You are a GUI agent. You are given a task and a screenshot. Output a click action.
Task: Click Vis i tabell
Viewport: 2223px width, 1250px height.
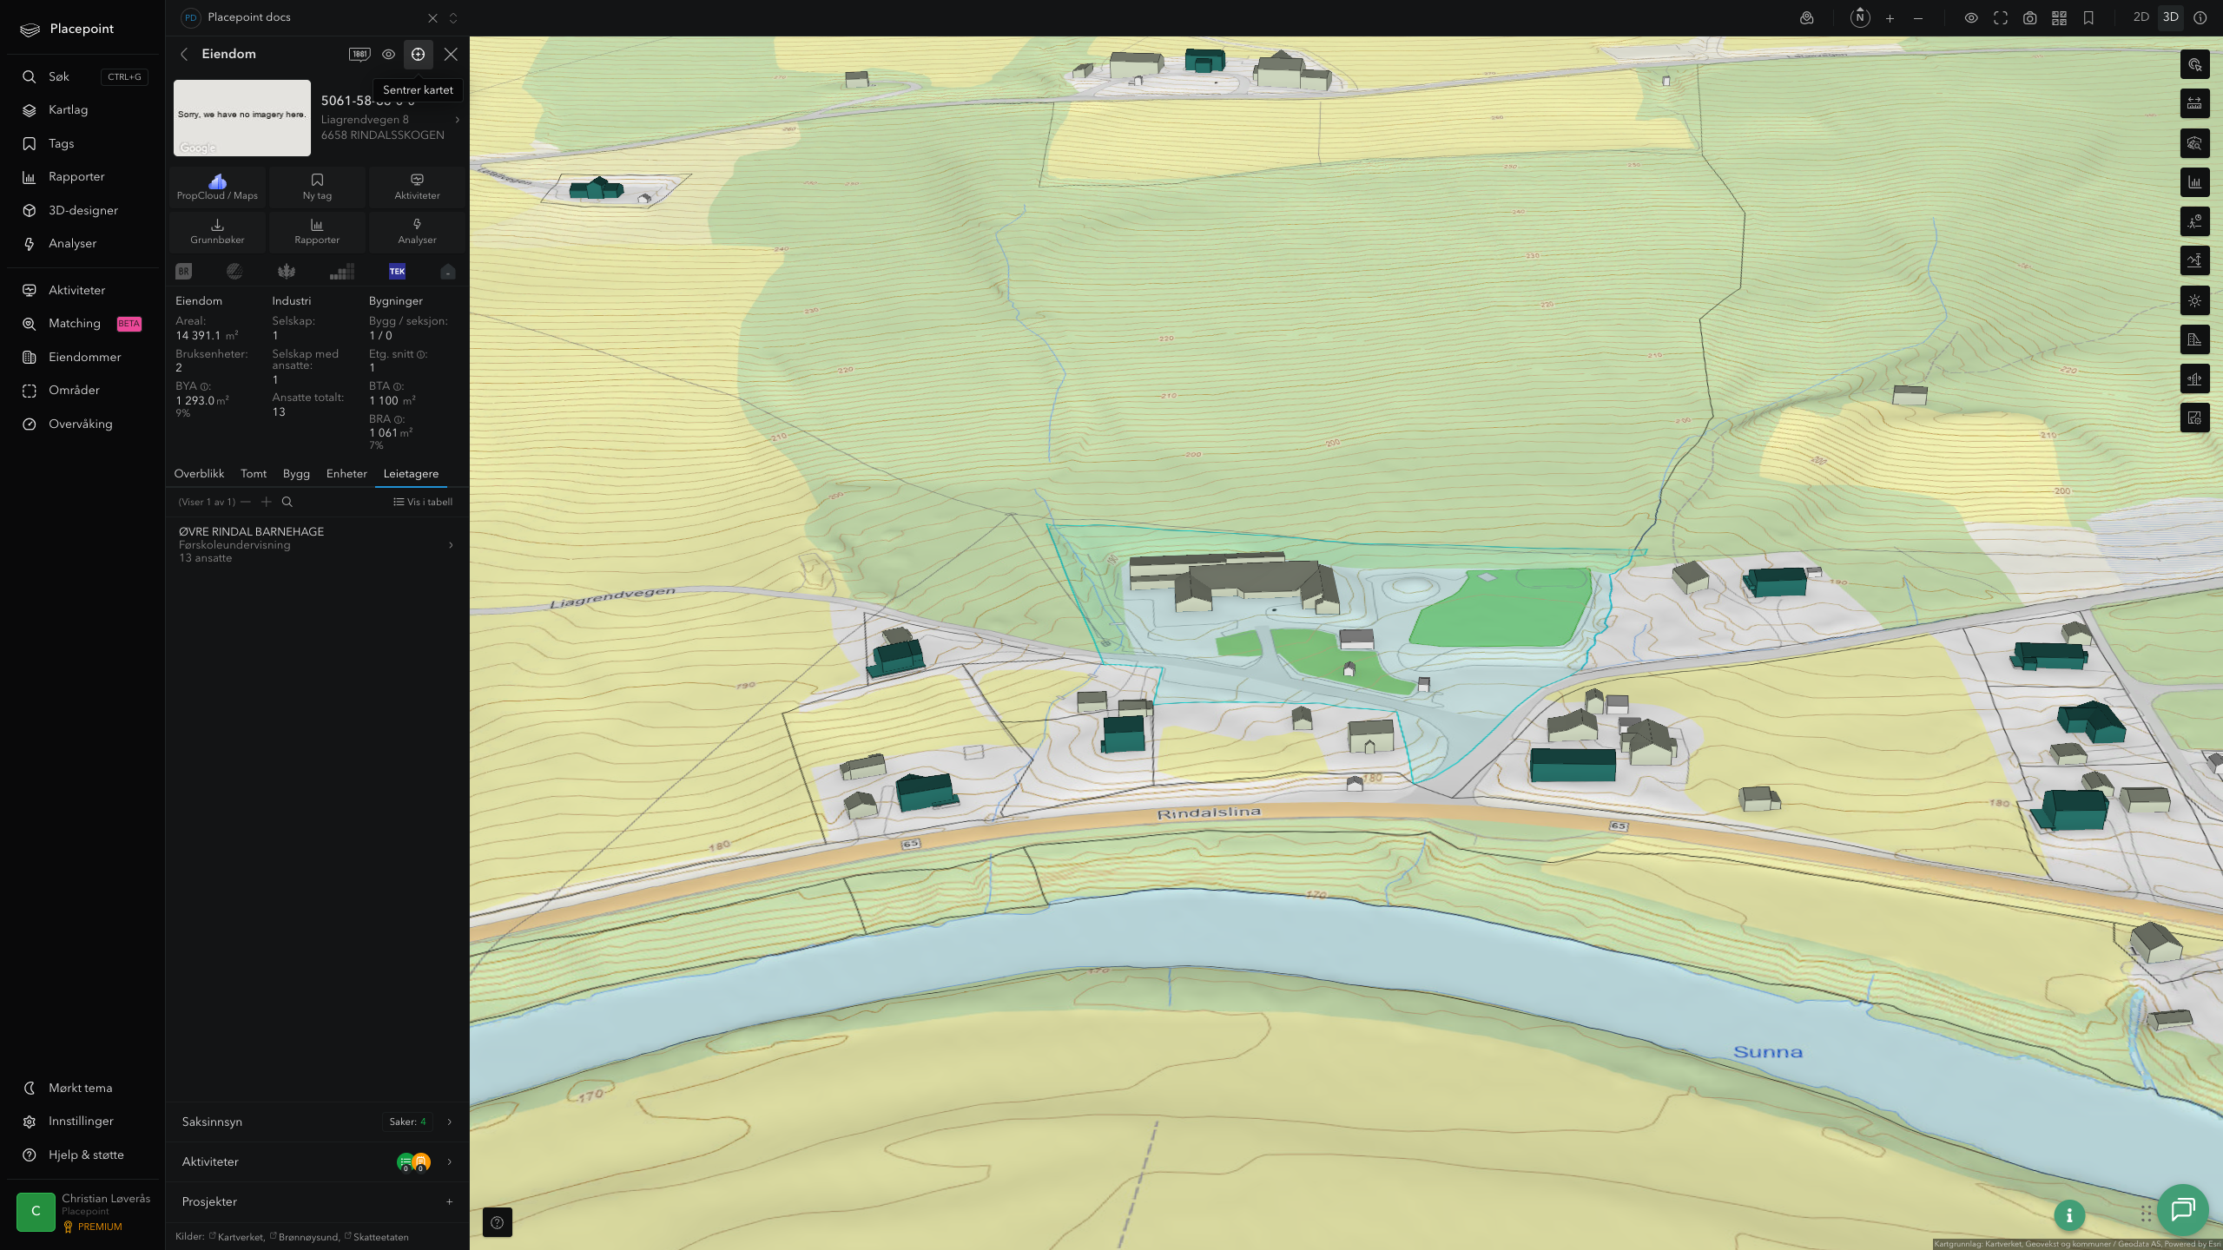[423, 502]
